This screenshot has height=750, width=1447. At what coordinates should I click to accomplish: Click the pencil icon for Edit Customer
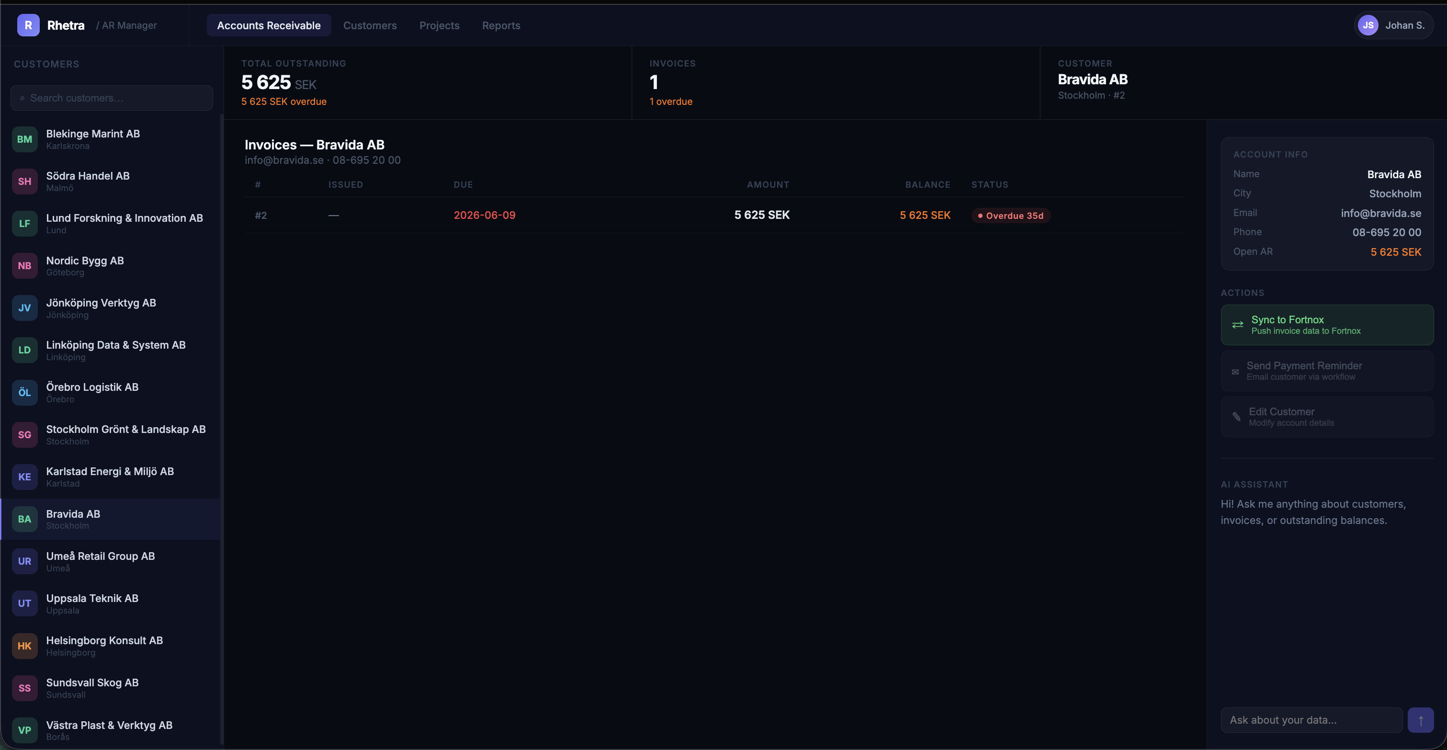(1236, 416)
